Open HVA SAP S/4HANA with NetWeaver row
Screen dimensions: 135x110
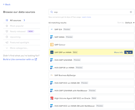point(91,91)
